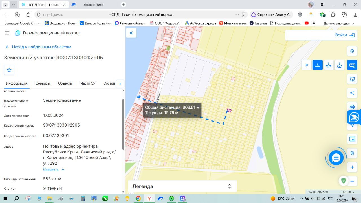Image resolution: width=361 pixels, height=203 pixels.
Task: Click the information panel vertical scrollbar
Action: pyautogui.click(x=123, y=124)
